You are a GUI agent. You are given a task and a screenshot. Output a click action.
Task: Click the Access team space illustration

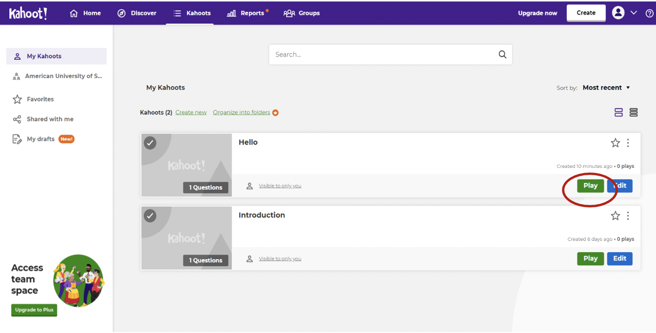pyautogui.click(x=79, y=280)
